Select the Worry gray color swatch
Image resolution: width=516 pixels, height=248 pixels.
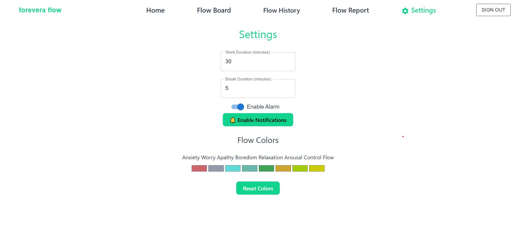coord(216,168)
